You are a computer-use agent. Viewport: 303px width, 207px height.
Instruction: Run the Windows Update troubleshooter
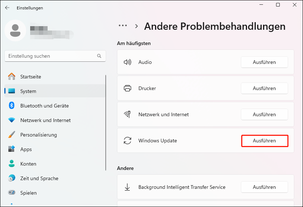click(264, 141)
